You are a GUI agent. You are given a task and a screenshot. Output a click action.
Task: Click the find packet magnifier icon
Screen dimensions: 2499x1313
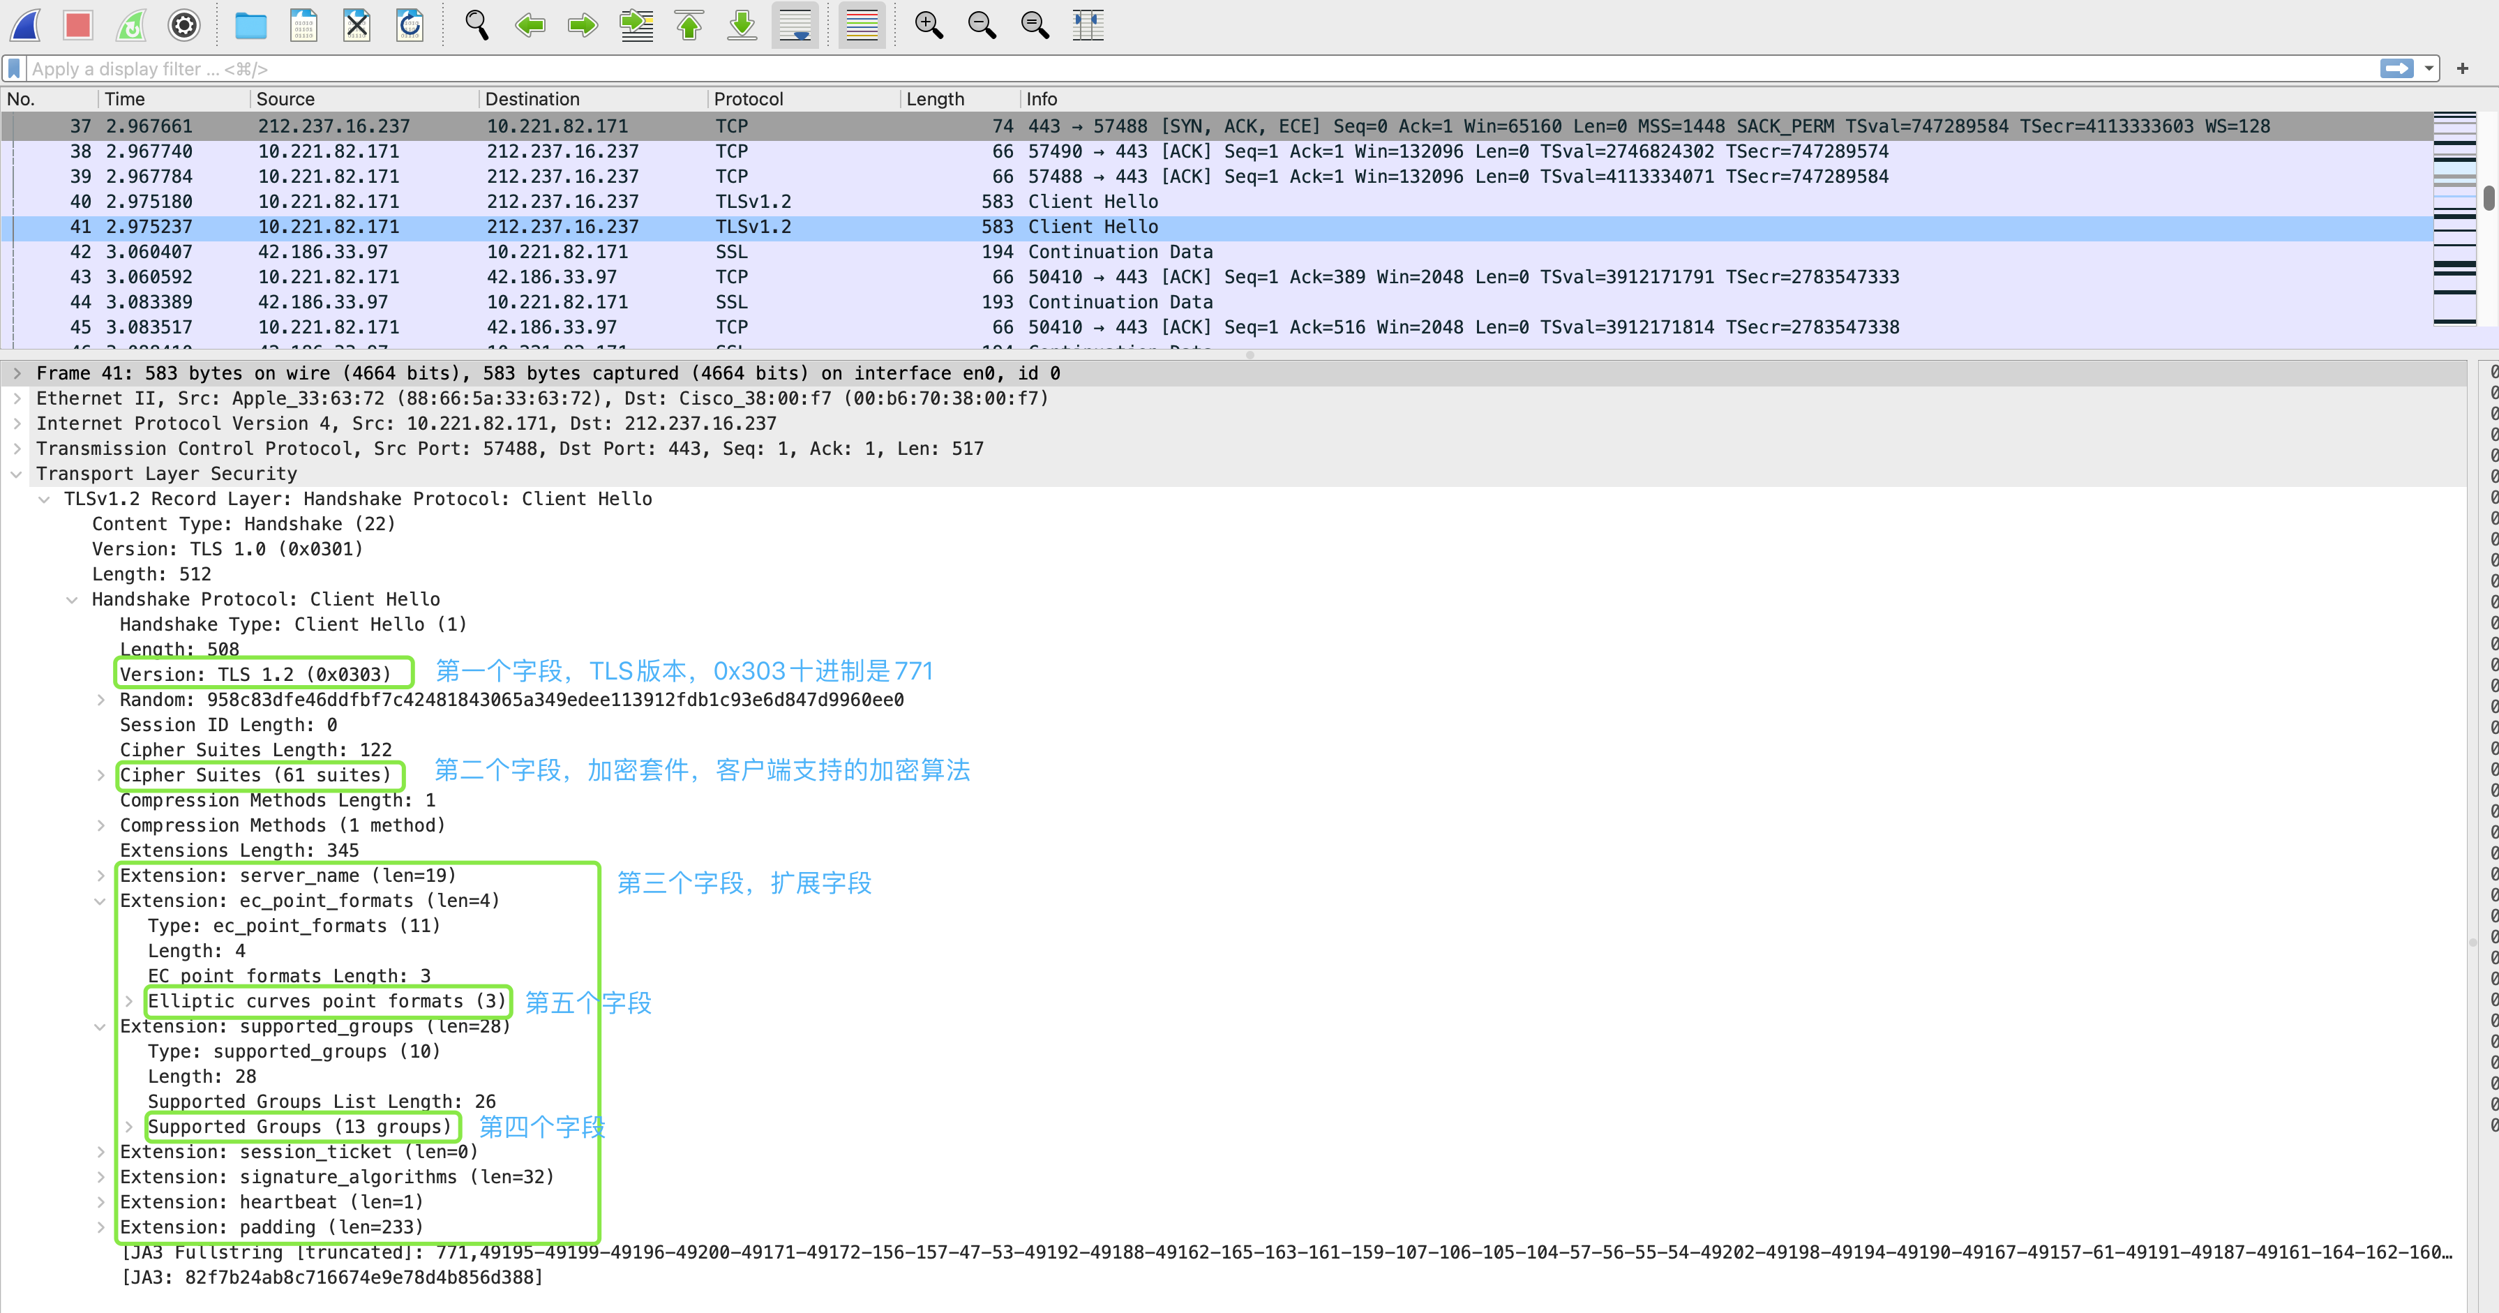pos(476,24)
